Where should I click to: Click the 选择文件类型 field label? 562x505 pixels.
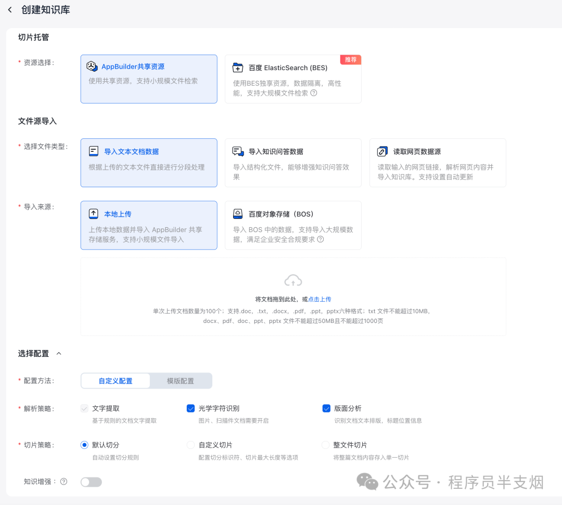(x=46, y=147)
